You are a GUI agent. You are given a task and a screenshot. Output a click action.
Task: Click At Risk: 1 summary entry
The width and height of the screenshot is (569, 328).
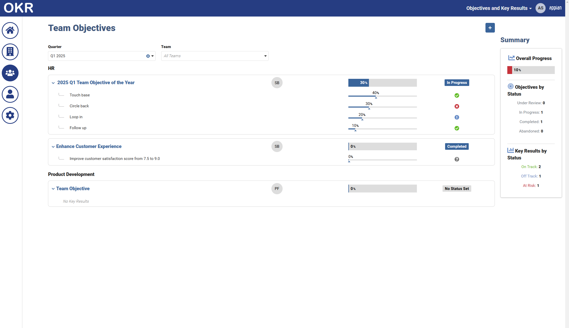(531, 186)
